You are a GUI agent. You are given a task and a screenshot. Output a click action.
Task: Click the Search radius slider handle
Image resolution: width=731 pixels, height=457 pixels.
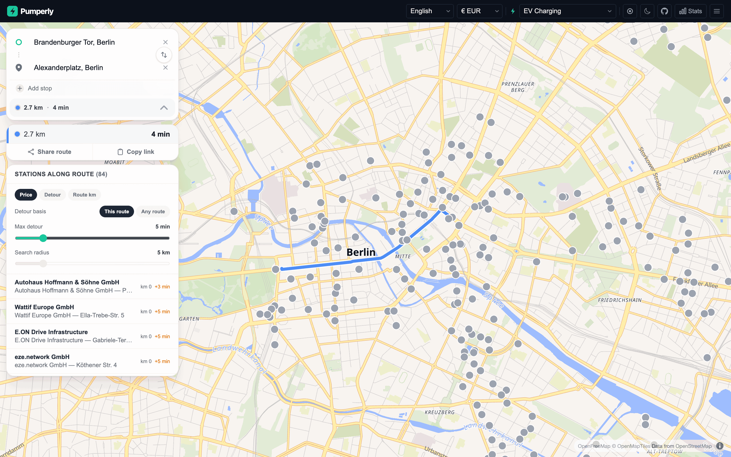tap(43, 264)
